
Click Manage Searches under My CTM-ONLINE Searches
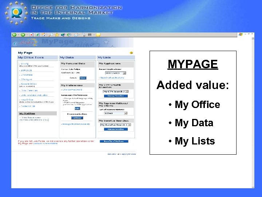coord(116,96)
